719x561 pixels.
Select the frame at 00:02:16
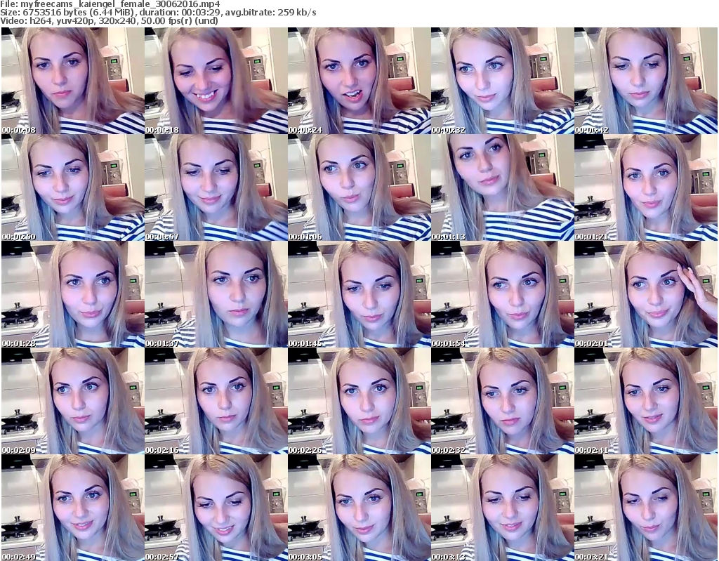216,401
